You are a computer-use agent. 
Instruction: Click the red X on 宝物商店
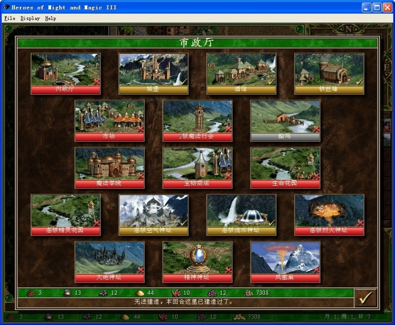click(x=228, y=176)
